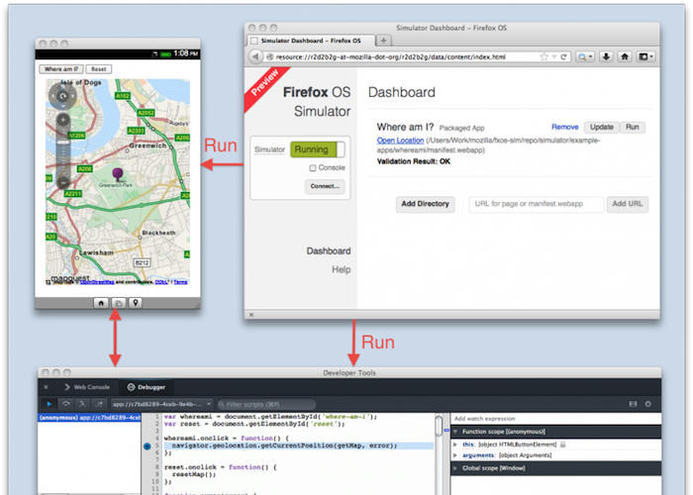The height and width of the screenshot is (495, 693).
Task: Click the Remove link for Where am I?
Action: click(564, 128)
